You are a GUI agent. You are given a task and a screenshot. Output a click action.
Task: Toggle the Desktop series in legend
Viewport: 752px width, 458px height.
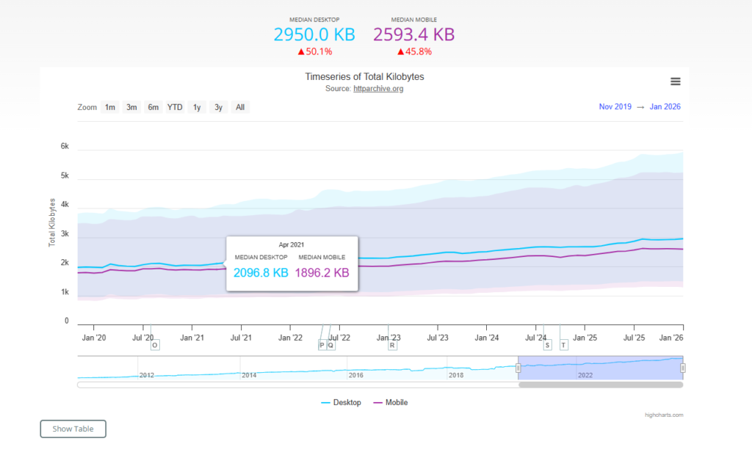[x=341, y=402]
